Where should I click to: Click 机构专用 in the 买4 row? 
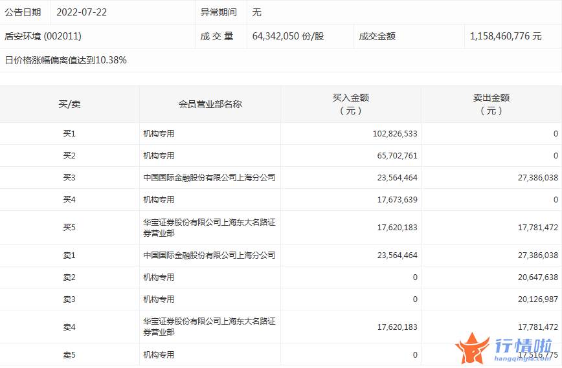(159, 199)
